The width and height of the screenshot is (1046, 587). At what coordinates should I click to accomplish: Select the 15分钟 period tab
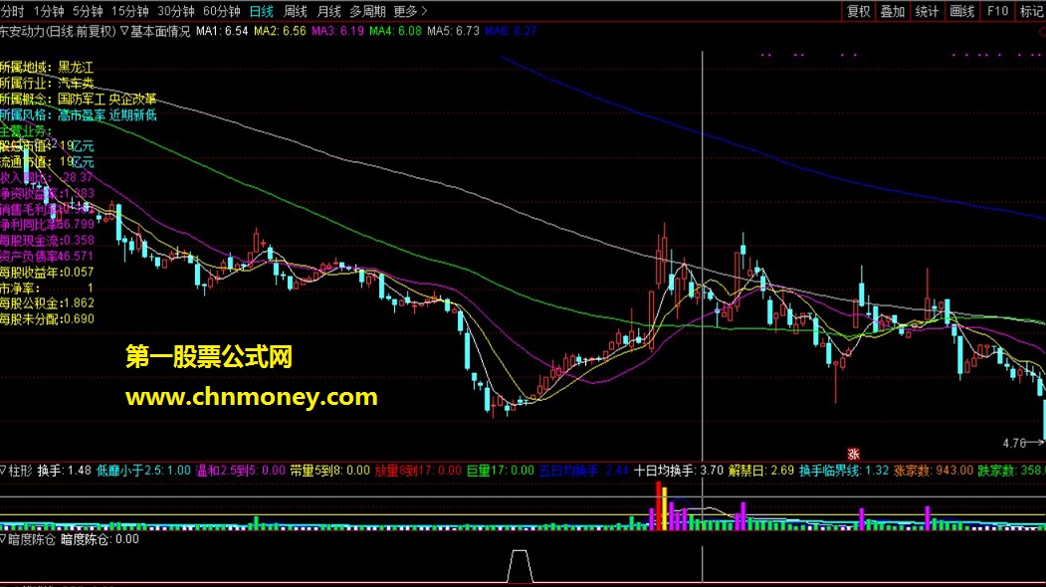pyautogui.click(x=130, y=11)
